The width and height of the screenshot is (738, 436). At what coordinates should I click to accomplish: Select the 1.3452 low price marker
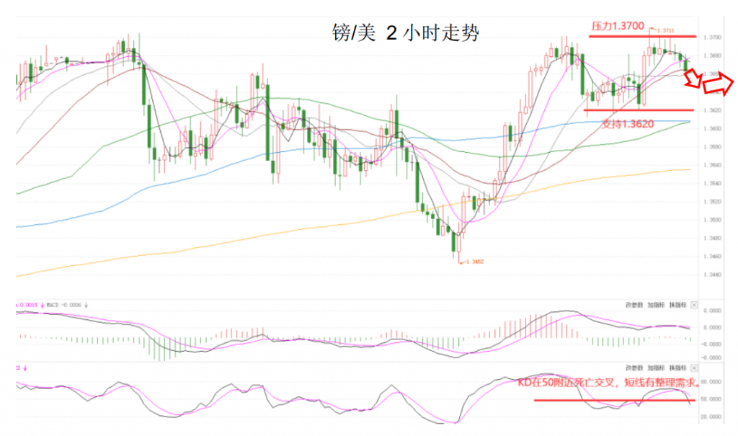click(475, 262)
